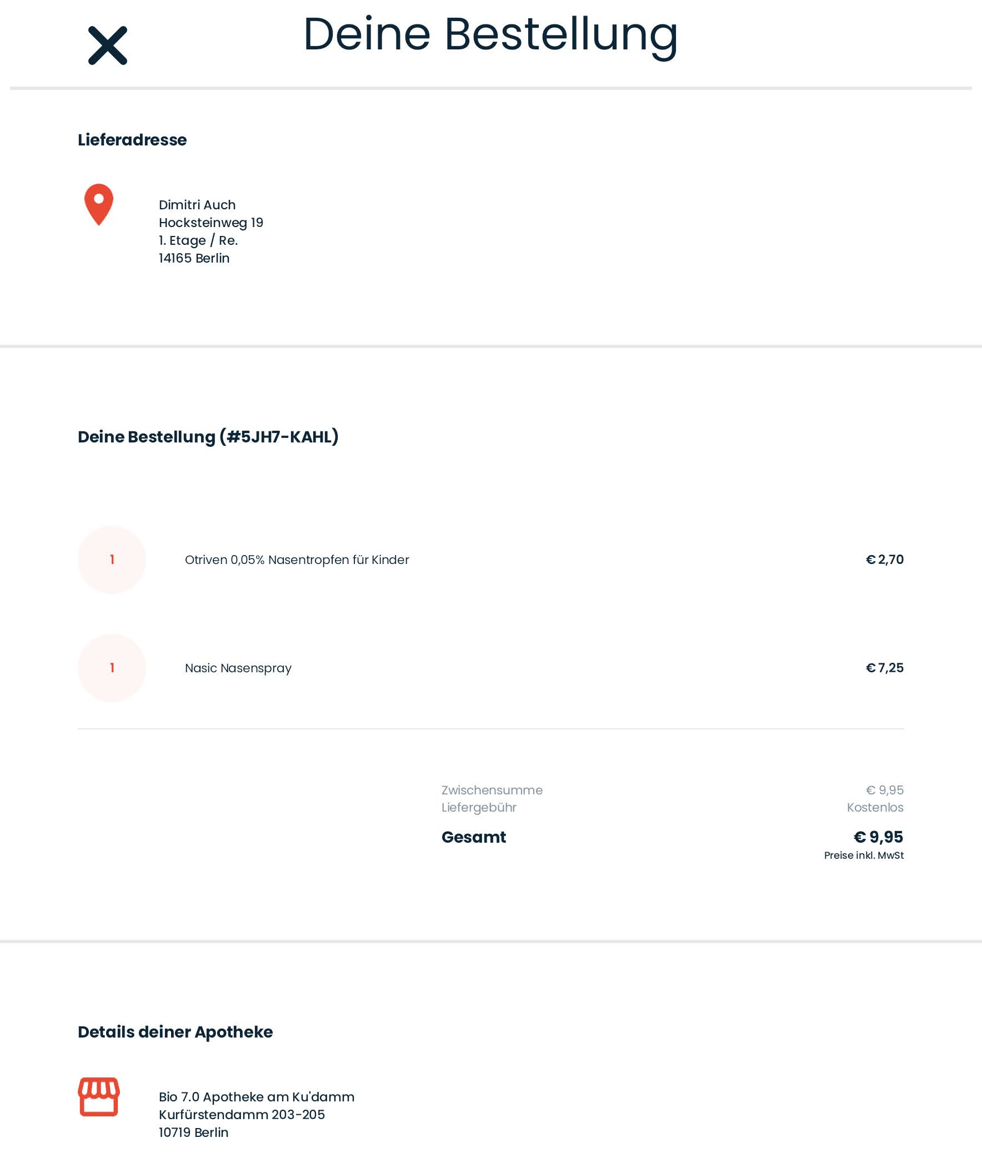Click the Details deiner Apotheke heading
982x1158 pixels.
[x=176, y=1031]
